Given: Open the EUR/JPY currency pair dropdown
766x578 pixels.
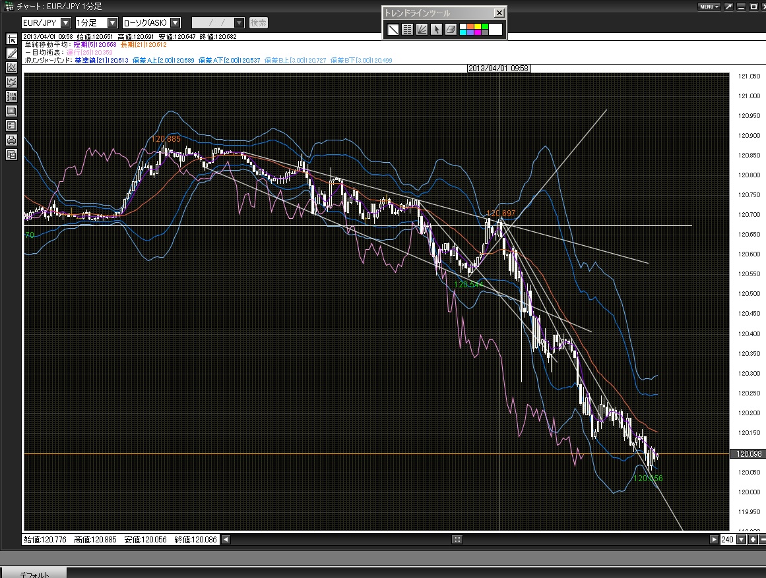Looking at the screenshot, I should [x=65, y=23].
